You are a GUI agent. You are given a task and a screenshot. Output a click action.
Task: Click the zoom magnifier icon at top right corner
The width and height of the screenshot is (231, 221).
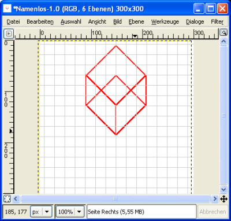(x=223, y=32)
